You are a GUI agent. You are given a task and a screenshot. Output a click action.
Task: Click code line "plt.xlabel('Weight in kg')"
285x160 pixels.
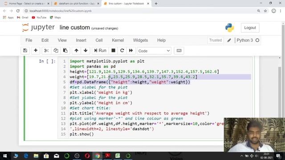(x=101, y=92)
